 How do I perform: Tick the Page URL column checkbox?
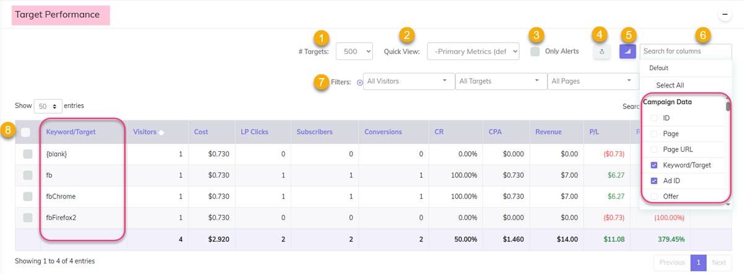pyautogui.click(x=654, y=149)
